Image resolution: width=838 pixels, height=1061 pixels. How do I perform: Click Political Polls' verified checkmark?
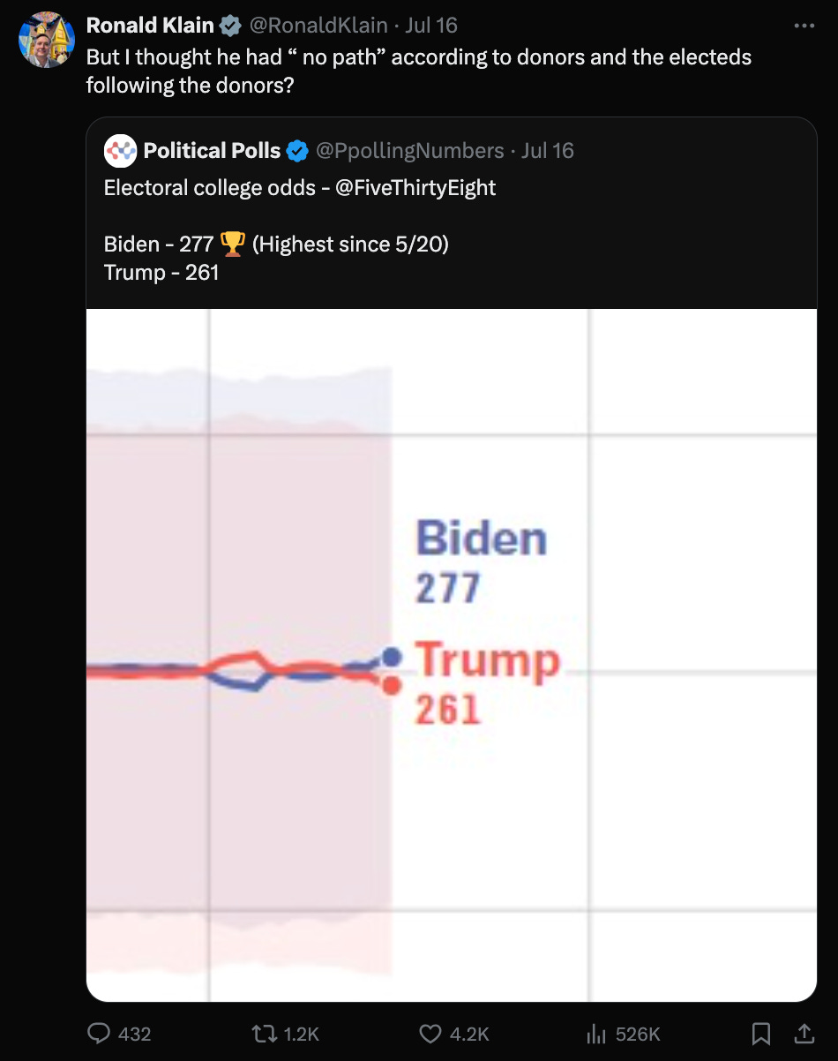pos(297,150)
